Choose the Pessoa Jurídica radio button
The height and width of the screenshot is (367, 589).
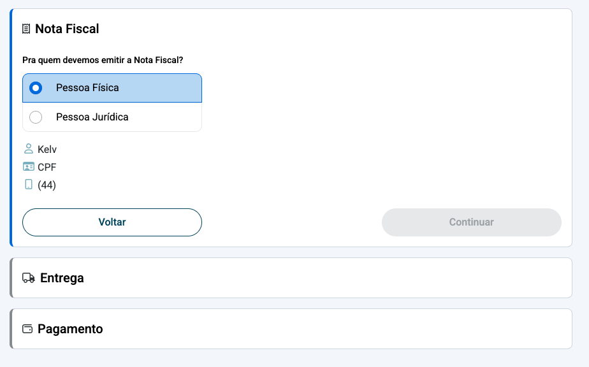(36, 117)
